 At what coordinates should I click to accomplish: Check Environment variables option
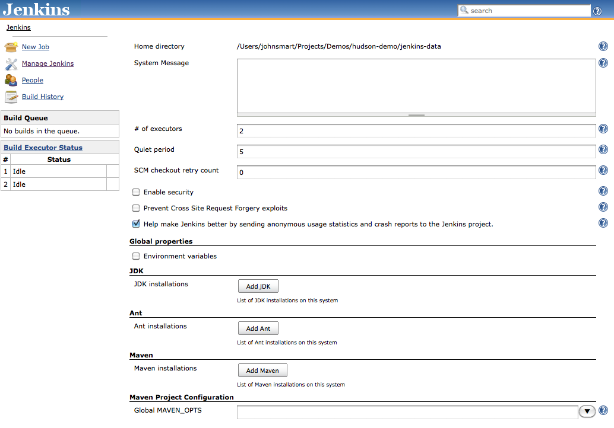pos(136,256)
